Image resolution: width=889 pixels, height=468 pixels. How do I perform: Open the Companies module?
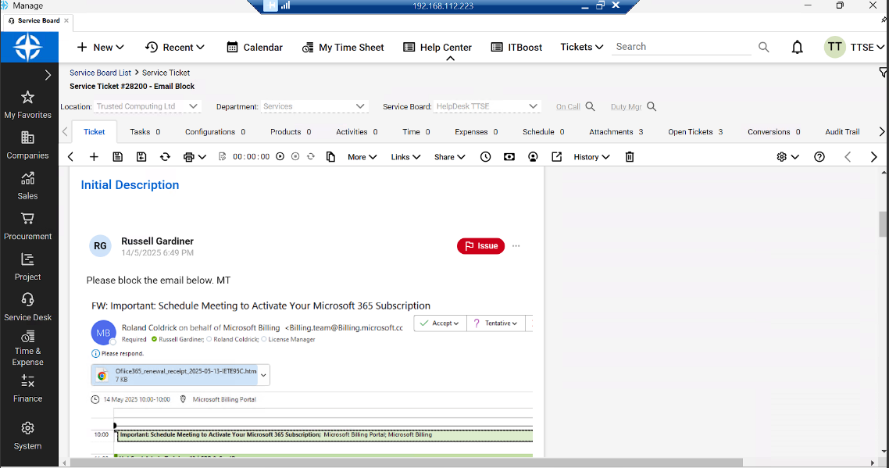tap(28, 145)
